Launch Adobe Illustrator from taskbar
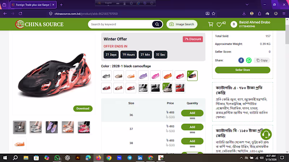 tap(78, 158)
